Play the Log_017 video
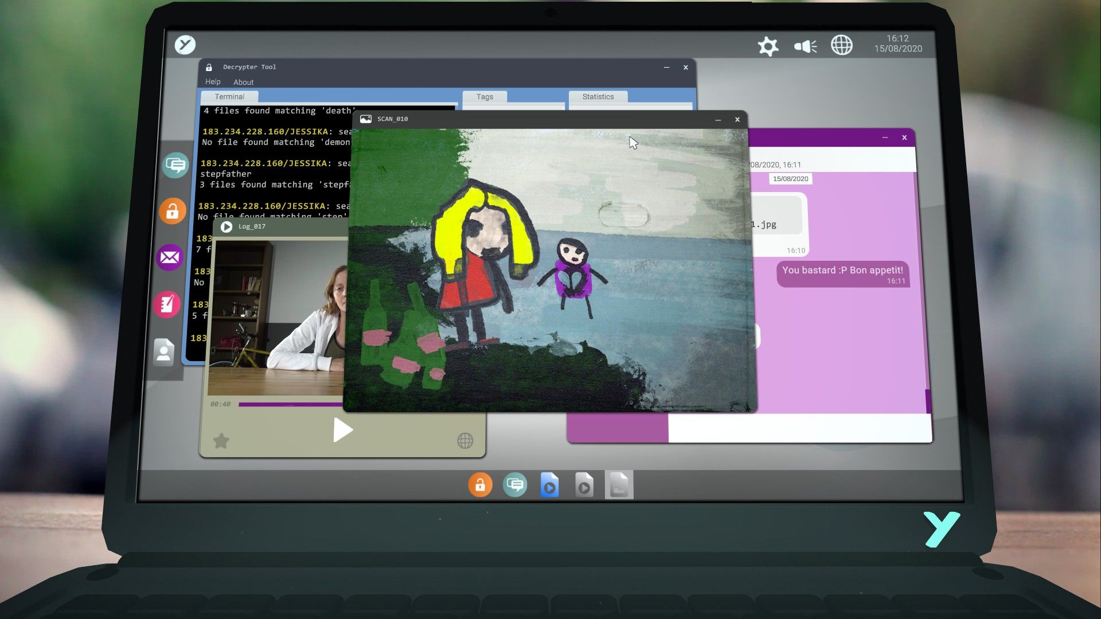The image size is (1101, 619). pos(342,430)
